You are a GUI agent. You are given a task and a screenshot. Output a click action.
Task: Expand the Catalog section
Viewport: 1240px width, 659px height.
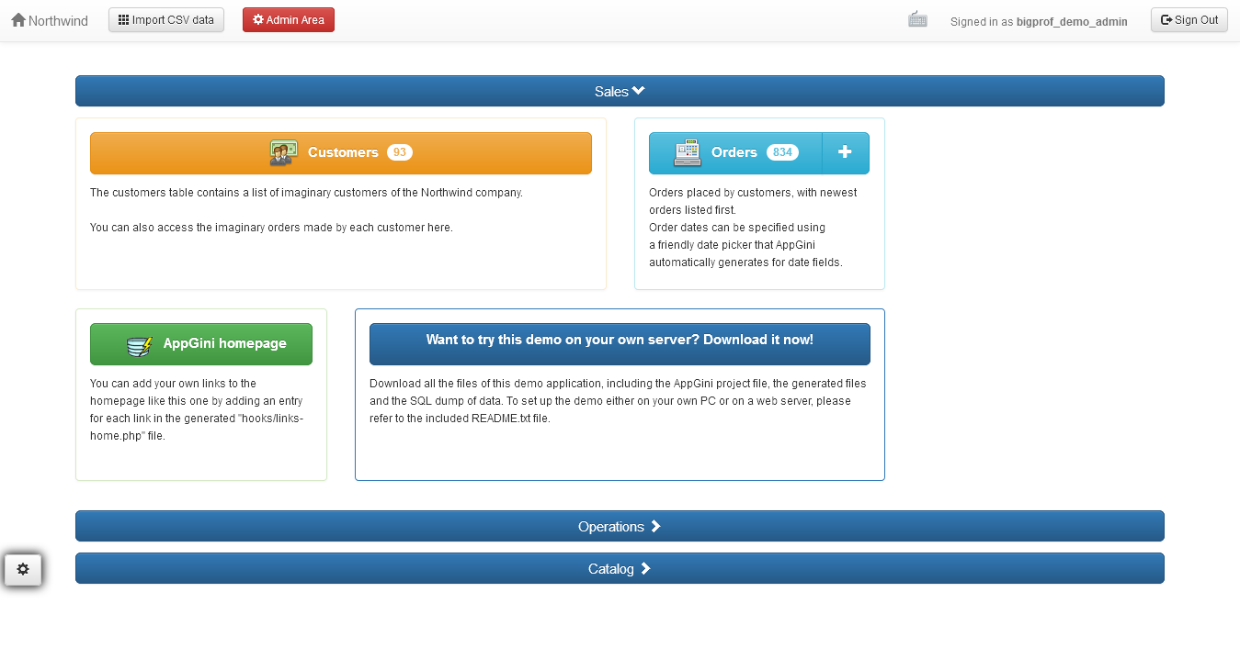tap(620, 568)
